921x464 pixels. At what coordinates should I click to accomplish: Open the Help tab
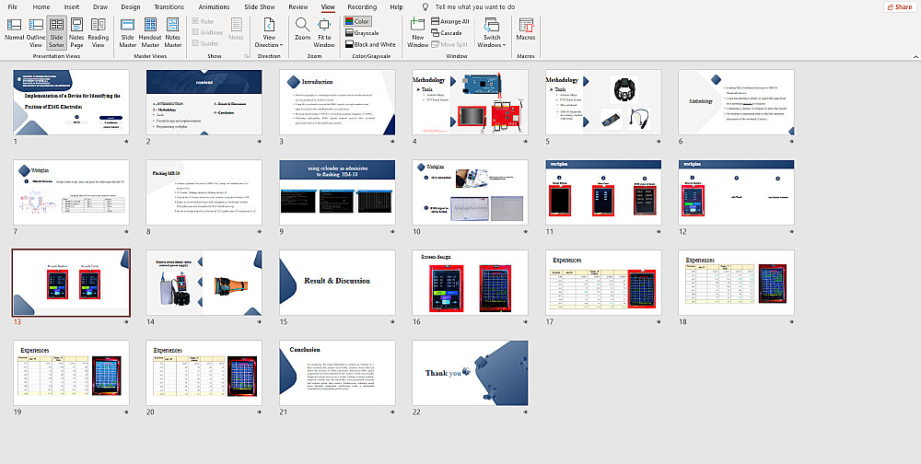396,7
